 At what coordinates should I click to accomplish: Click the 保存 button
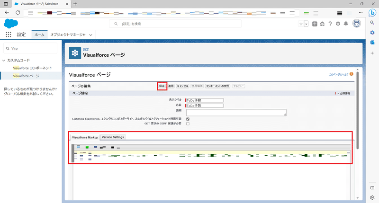[162, 86]
